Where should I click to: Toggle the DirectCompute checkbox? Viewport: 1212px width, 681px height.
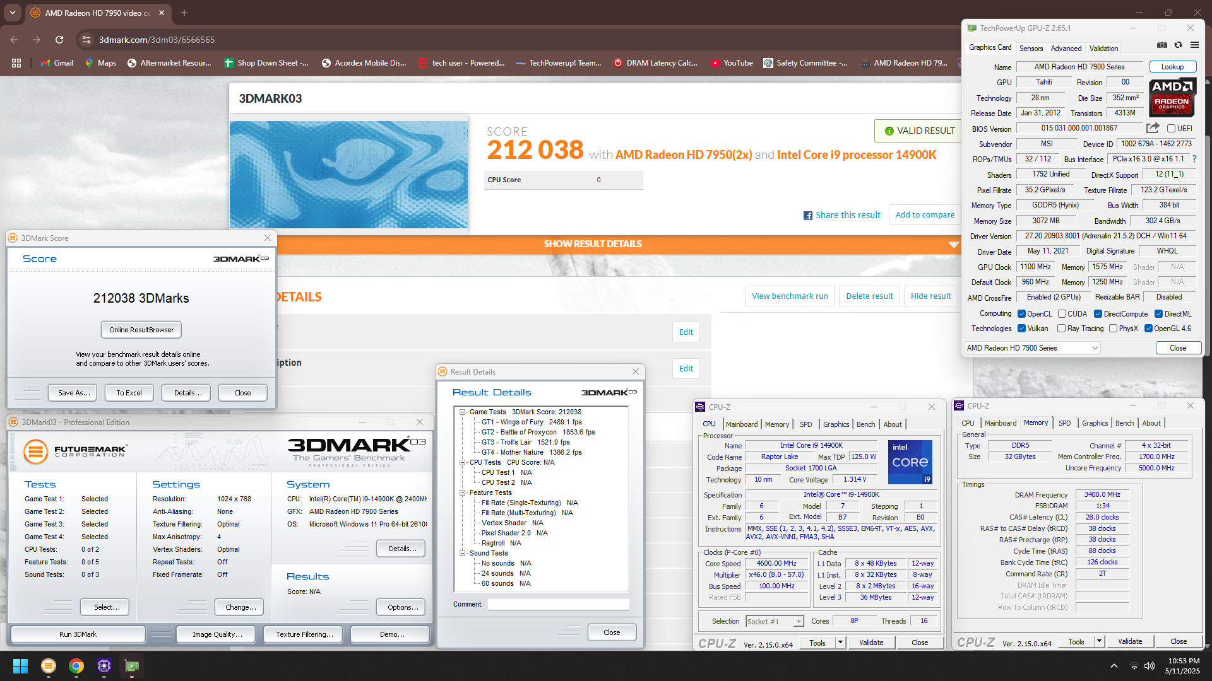(1098, 314)
